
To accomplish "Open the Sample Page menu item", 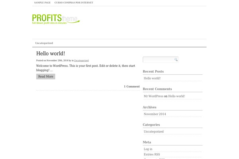I will click(42, 3).
